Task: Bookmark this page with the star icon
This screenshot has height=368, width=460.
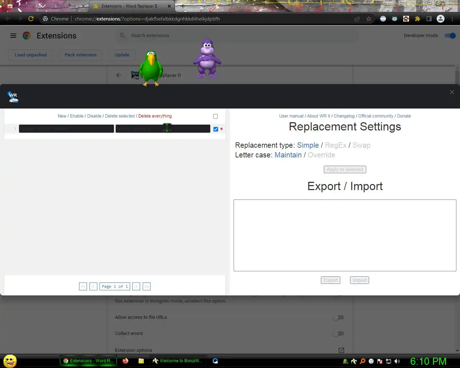Action: pos(369,19)
